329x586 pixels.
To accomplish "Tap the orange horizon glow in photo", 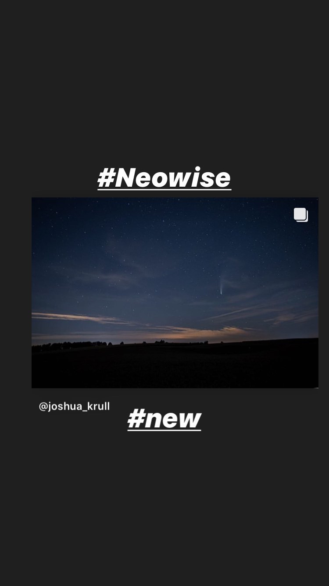I will coord(206,333).
